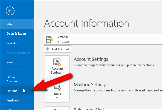Screen dimensions: 163x110
Task: Open the Open & Export page
Action: pyautogui.click(x=16, y=34)
